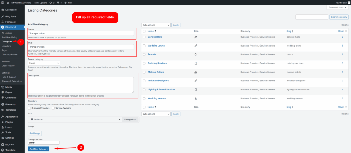The height and width of the screenshot is (153, 351).
Task: Open Media from the sidebar icon
Action: (x=3, y=87)
